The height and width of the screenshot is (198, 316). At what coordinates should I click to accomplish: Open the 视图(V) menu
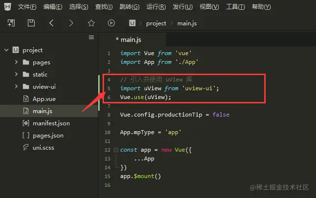(209, 7)
